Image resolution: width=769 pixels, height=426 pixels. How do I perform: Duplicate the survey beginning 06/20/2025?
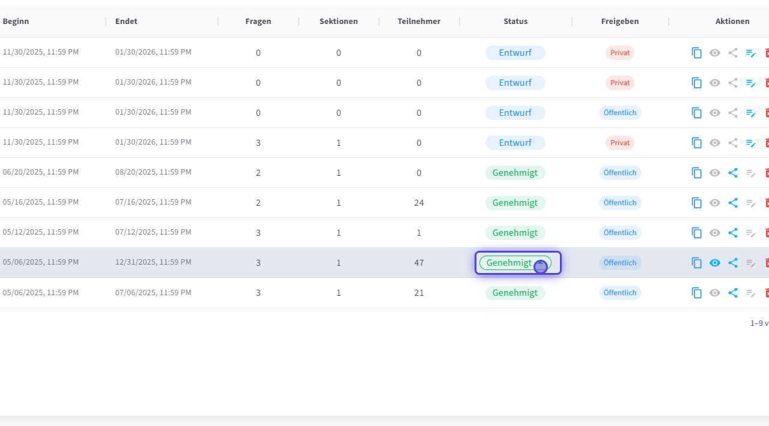click(697, 173)
